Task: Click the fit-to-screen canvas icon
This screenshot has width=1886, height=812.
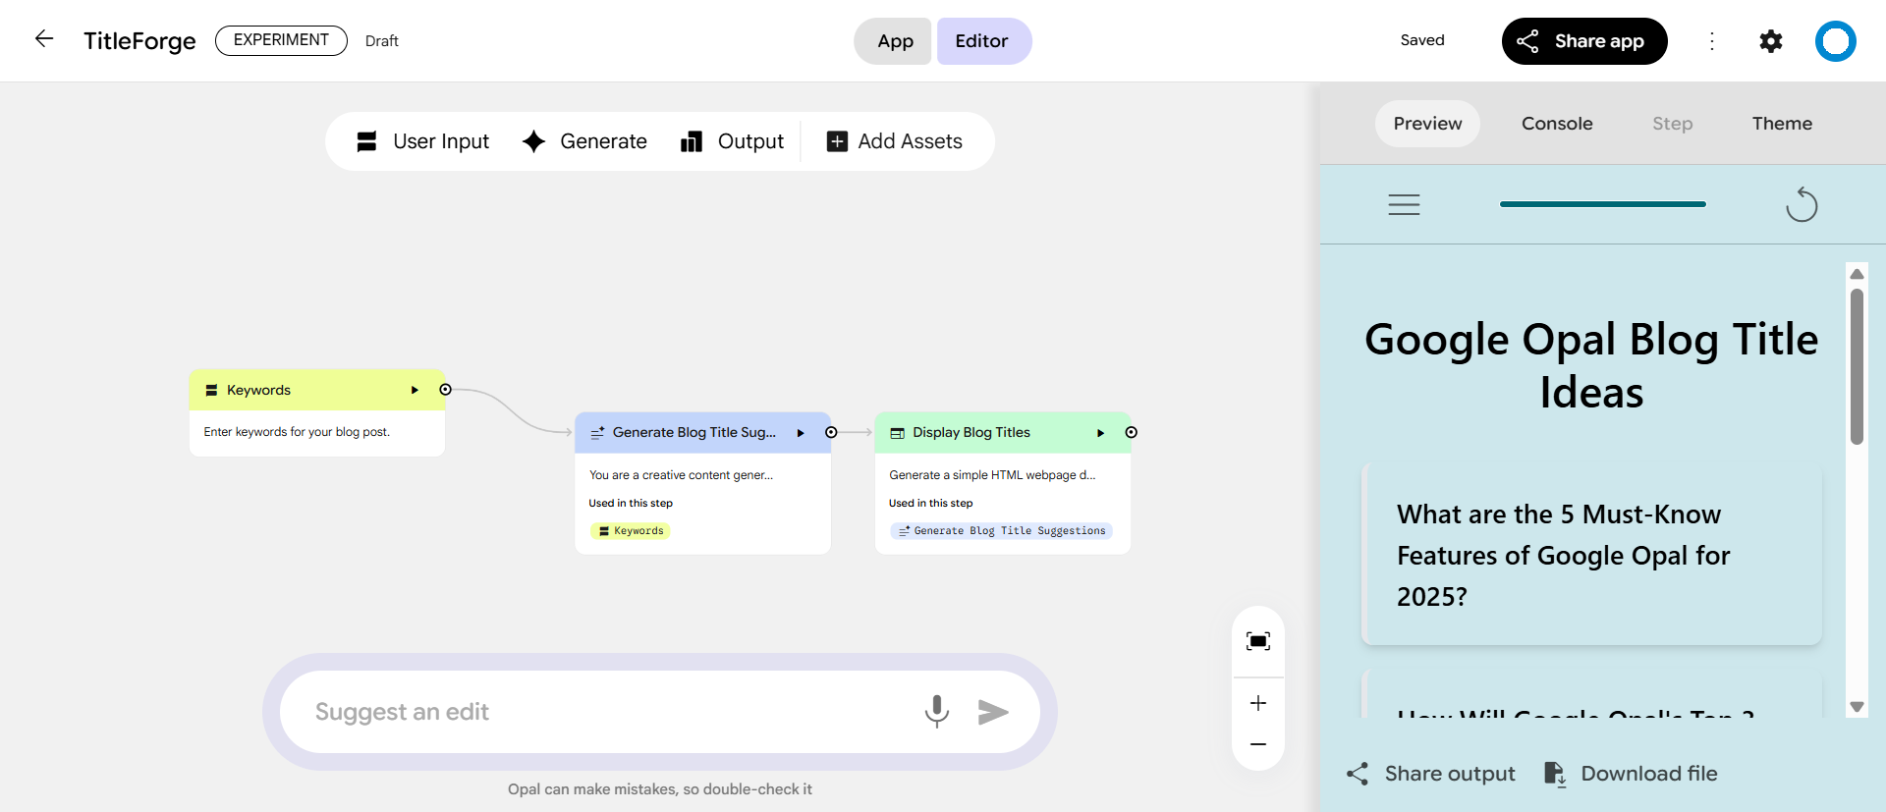Action: point(1257,641)
